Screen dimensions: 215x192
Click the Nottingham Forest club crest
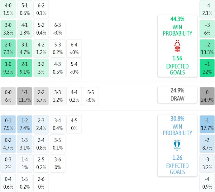[177, 46]
